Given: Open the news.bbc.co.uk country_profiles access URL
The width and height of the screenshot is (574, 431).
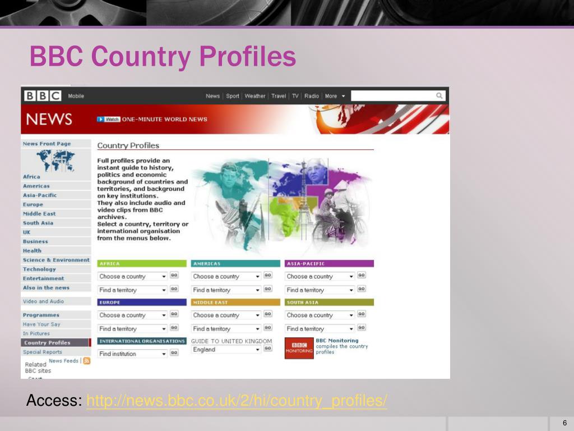Looking at the screenshot, I should pos(237,401).
